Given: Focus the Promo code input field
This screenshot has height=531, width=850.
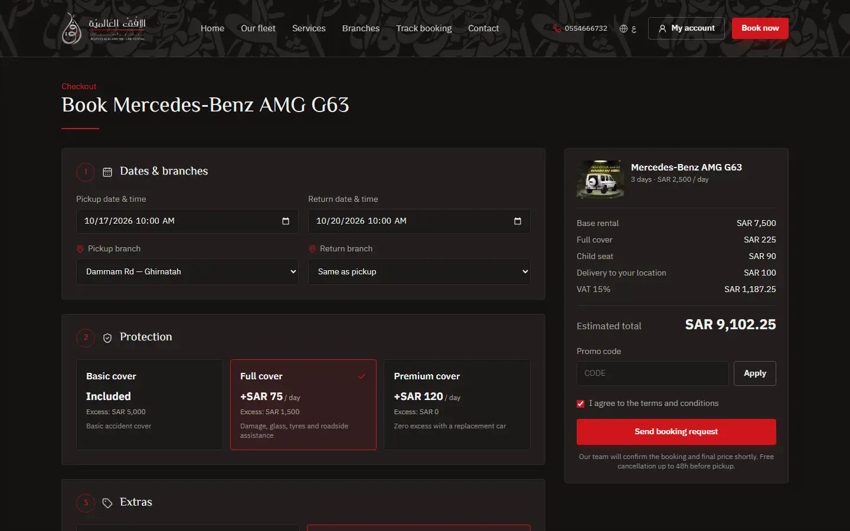Looking at the screenshot, I should [x=652, y=373].
